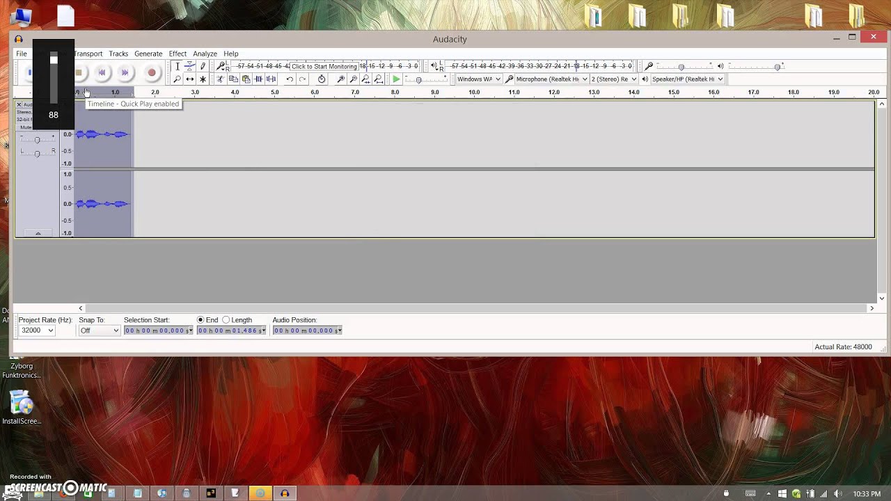Viewport: 891px width, 501px height.
Task: Select the Multi-Tool asterisk icon
Action: (x=203, y=79)
